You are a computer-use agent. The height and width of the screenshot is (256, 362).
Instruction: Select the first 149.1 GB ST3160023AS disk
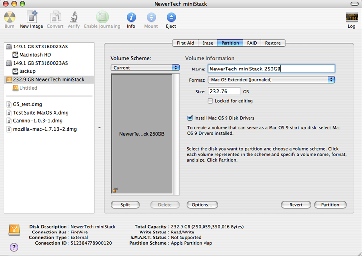click(x=49, y=47)
